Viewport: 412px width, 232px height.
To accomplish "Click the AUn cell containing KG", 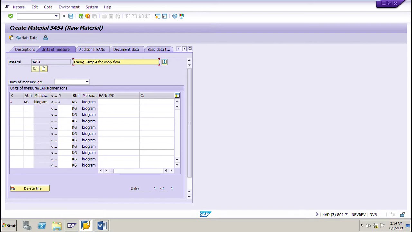I will click(x=28, y=102).
